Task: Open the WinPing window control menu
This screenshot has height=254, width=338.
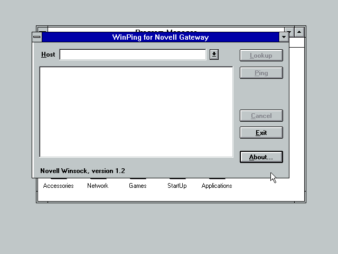Action: [x=37, y=37]
